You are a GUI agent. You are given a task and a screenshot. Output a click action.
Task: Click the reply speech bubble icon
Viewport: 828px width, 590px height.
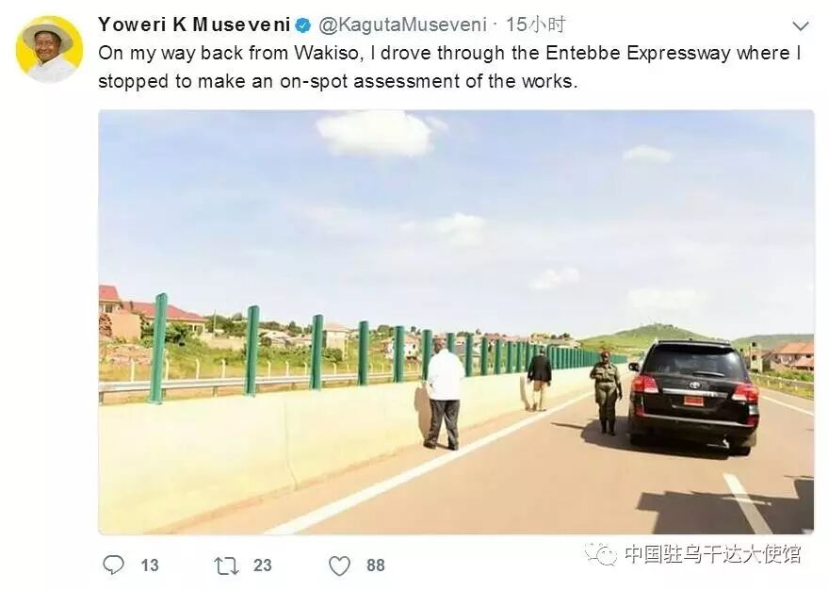tap(113, 565)
